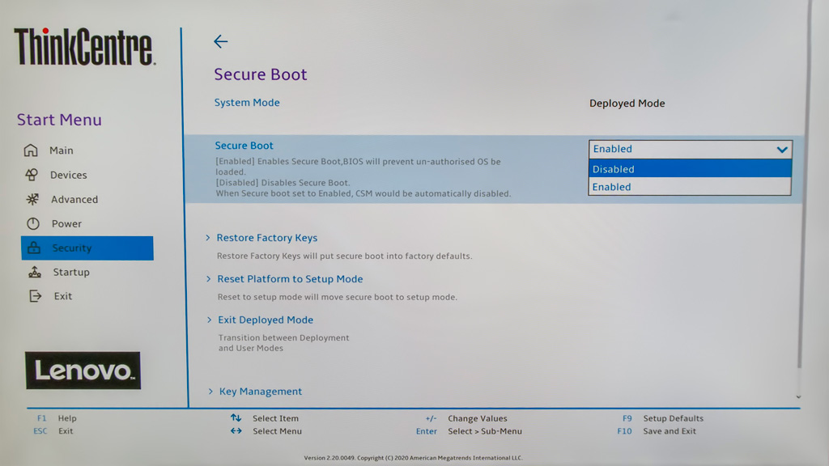Open Restore Factory Keys
The image size is (829, 466).
click(x=267, y=238)
